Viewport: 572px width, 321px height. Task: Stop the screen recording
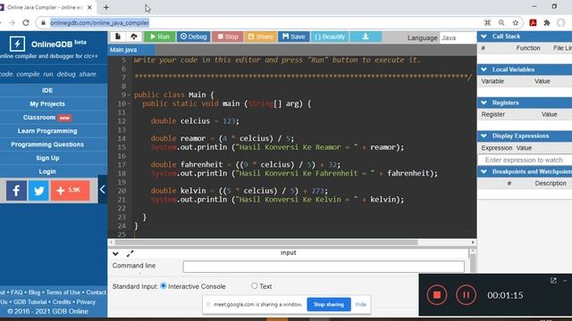click(x=437, y=295)
